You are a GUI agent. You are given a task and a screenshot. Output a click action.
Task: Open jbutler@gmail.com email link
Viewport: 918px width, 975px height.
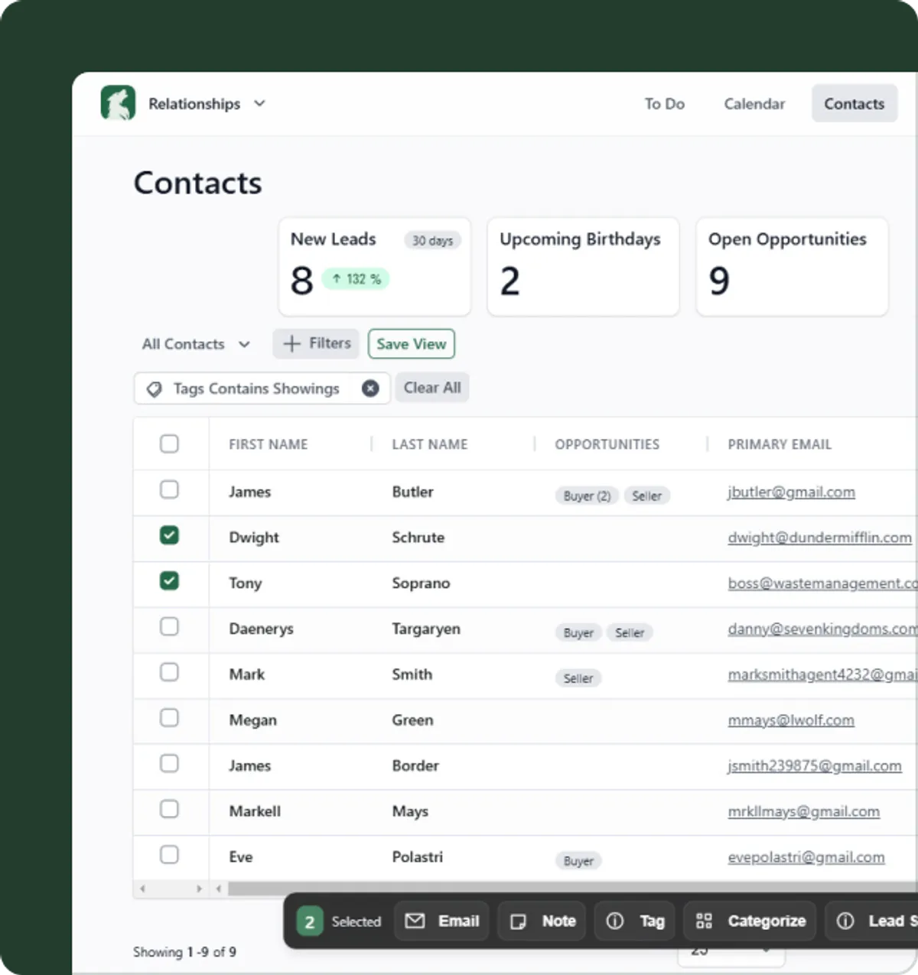(x=791, y=492)
